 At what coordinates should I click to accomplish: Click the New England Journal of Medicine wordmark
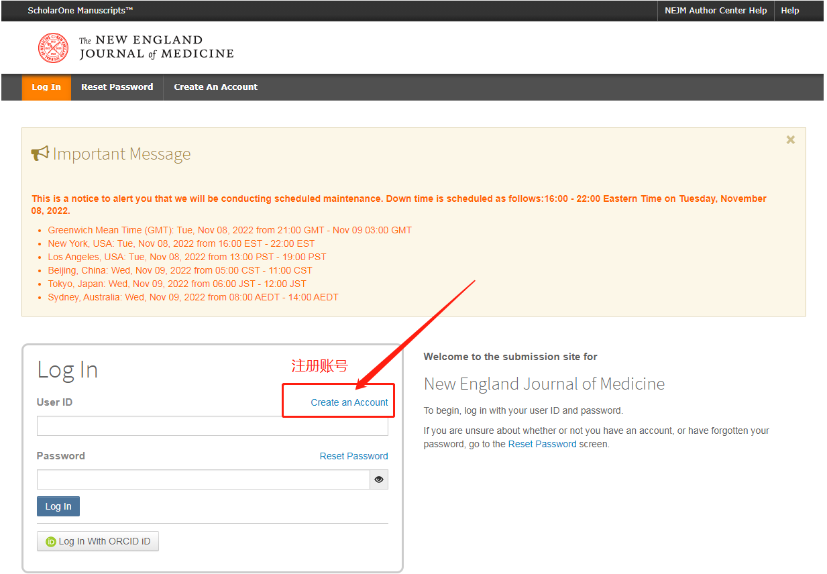tap(156, 47)
